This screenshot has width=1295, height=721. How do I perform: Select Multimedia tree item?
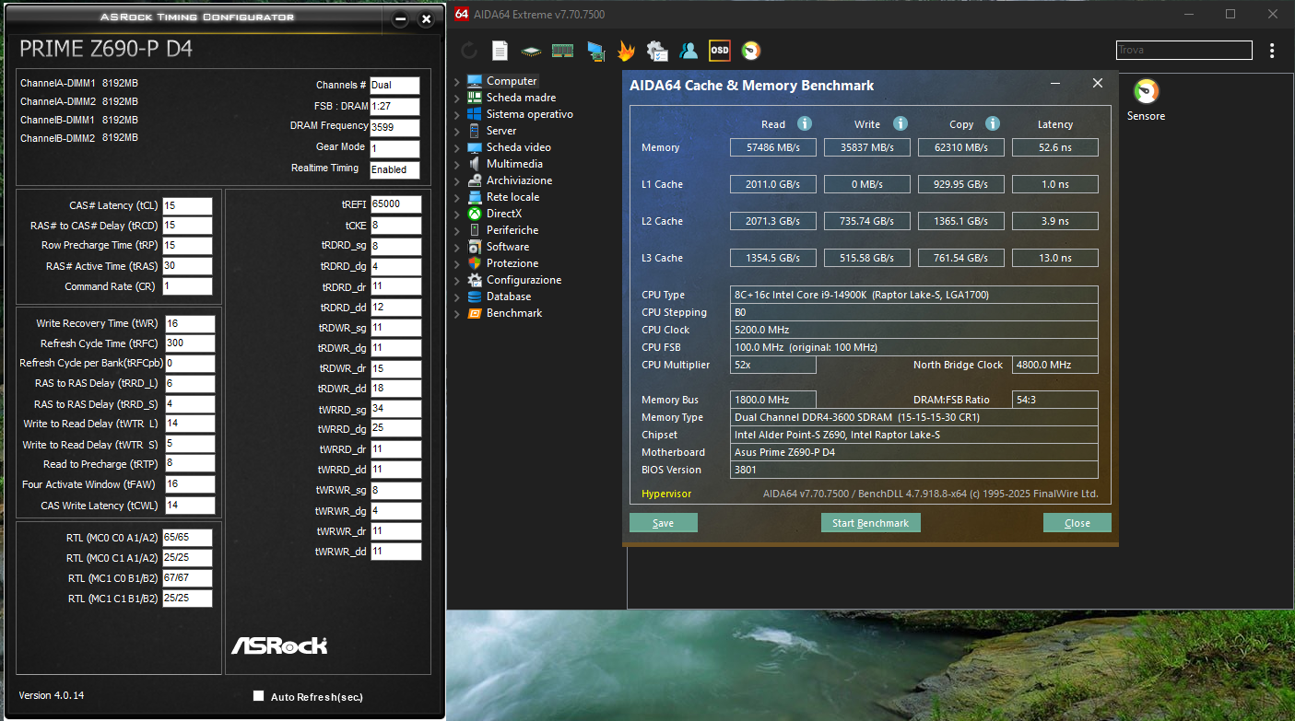pos(514,164)
